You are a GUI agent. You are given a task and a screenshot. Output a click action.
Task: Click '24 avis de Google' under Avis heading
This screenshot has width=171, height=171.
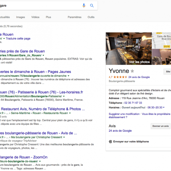[x=120, y=131]
